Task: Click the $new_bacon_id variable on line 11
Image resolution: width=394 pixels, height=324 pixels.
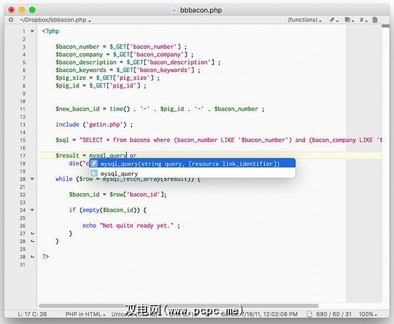Action: pyautogui.click(x=78, y=109)
